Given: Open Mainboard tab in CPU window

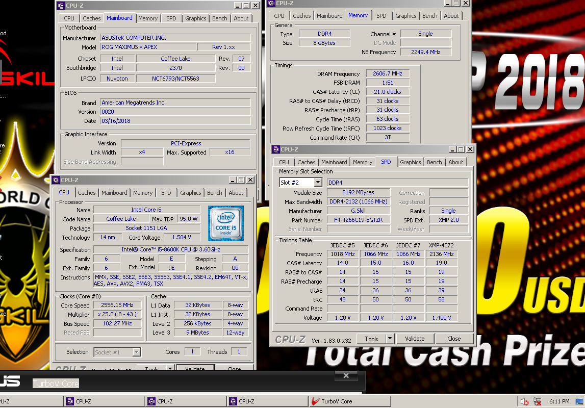Looking at the screenshot, I should coord(114,193).
